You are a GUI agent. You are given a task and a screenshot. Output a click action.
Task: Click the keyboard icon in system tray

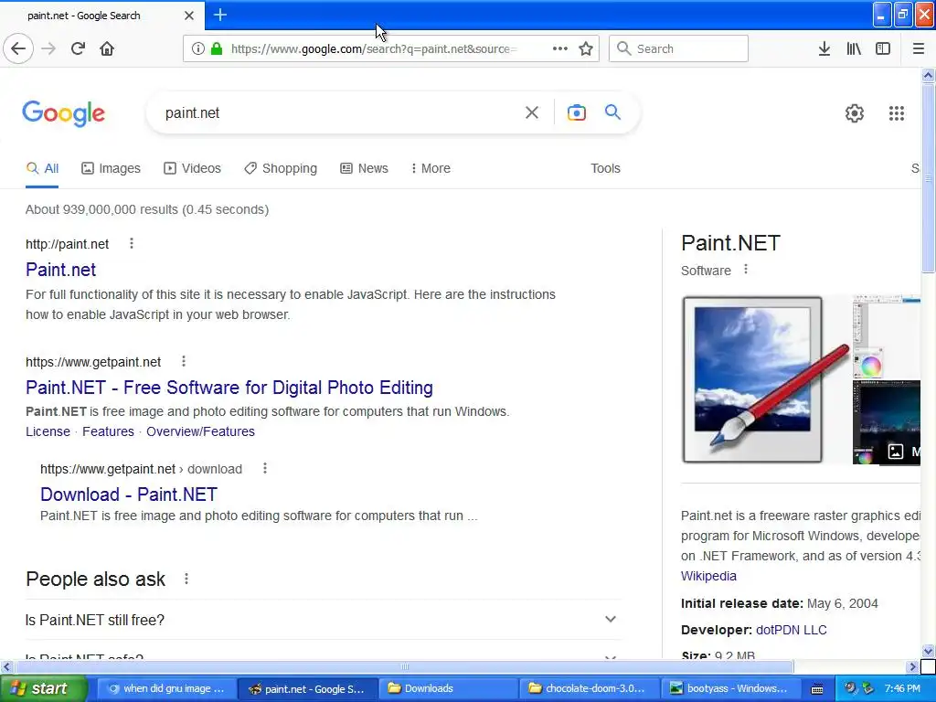pos(817,689)
